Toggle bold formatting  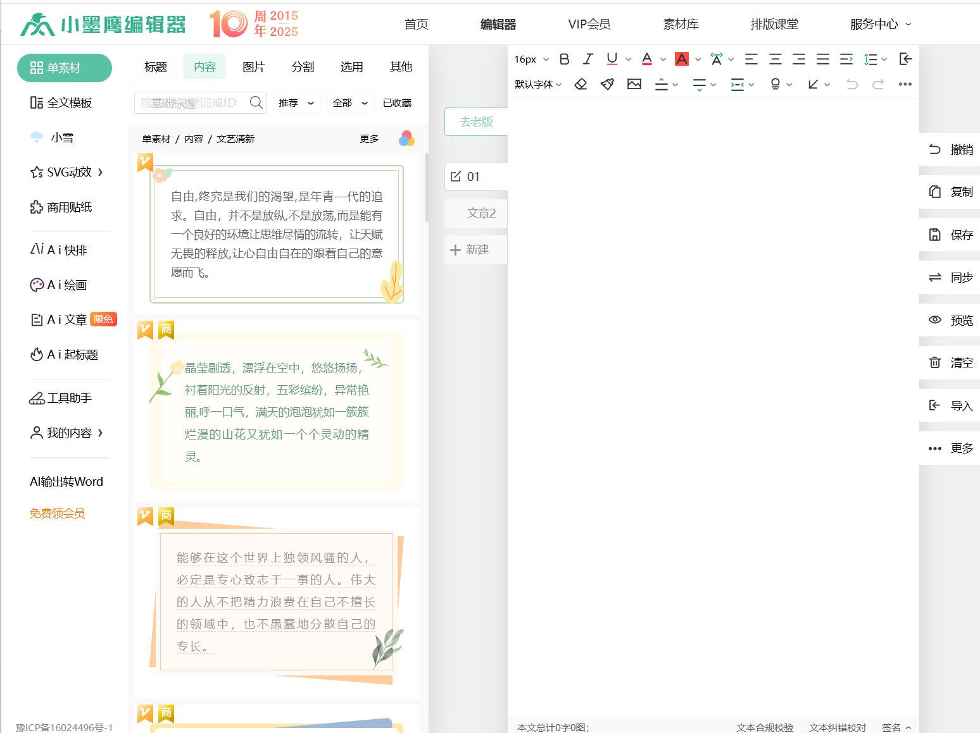click(565, 59)
